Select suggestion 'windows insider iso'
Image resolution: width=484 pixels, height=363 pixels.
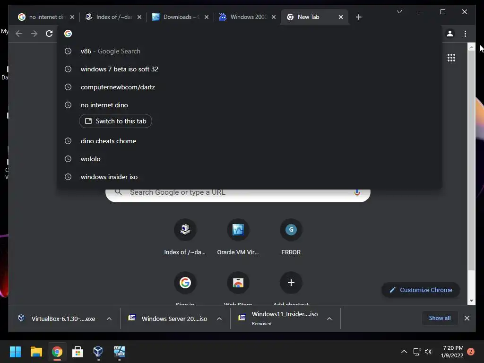250,177
